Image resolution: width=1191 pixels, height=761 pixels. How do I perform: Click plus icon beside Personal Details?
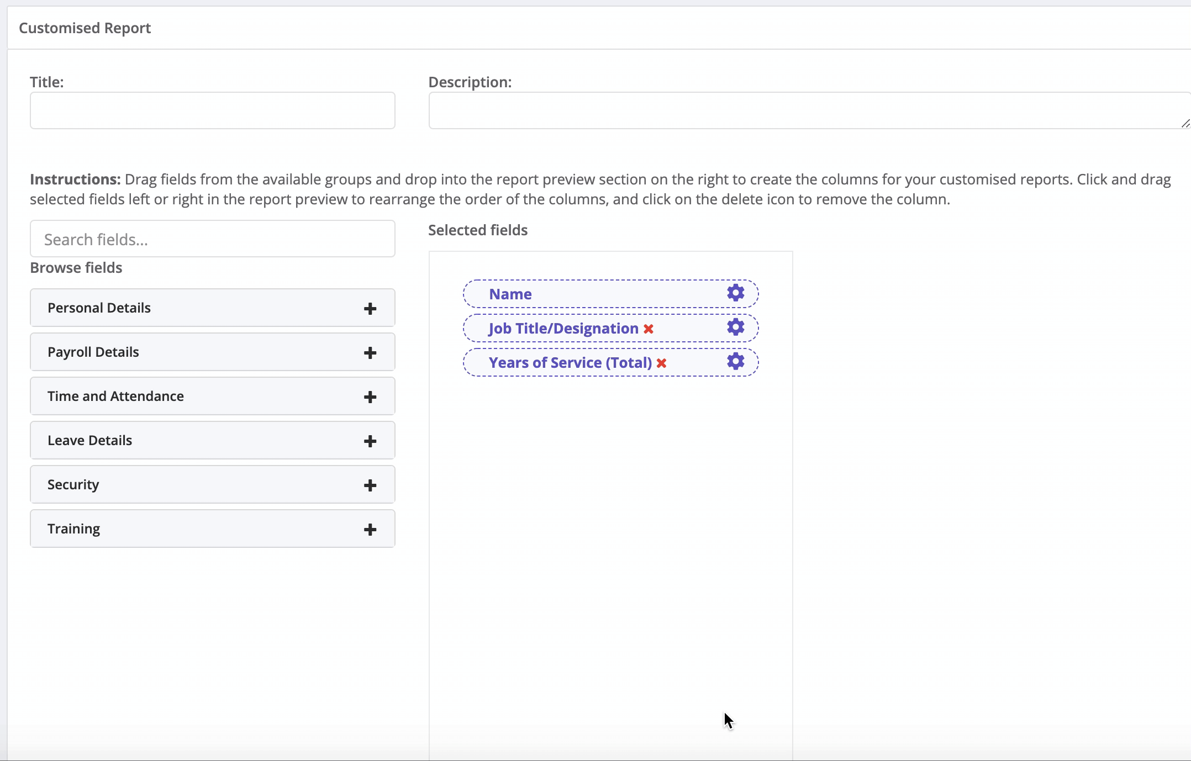[370, 309]
